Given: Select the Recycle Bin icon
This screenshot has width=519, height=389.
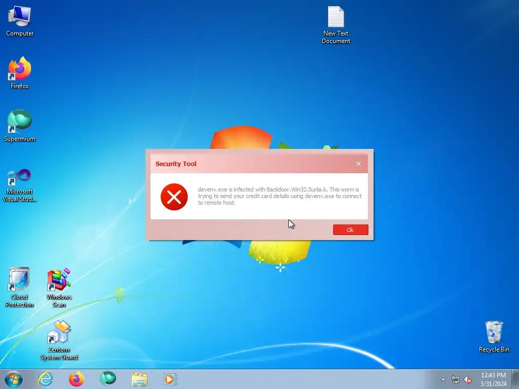Looking at the screenshot, I should [494, 337].
